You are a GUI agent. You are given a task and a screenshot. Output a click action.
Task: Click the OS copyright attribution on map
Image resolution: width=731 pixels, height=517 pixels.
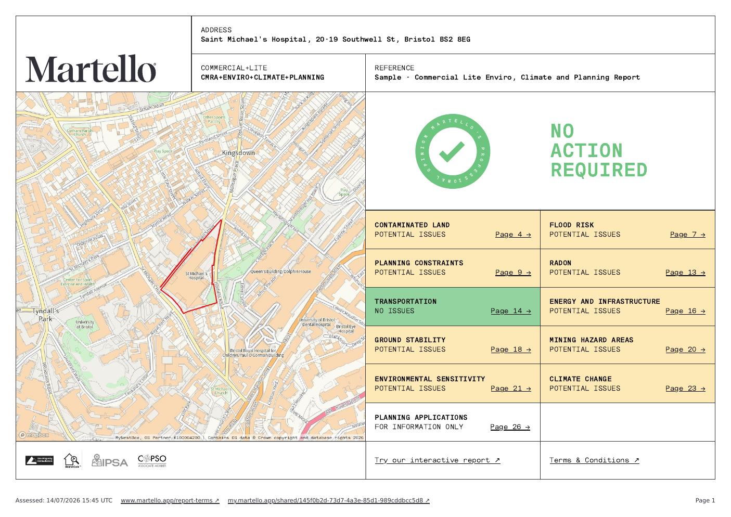(239, 438)
